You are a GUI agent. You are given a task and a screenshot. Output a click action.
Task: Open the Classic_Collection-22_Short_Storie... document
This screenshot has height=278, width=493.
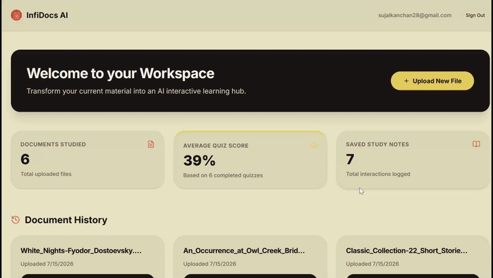(407, 251)
